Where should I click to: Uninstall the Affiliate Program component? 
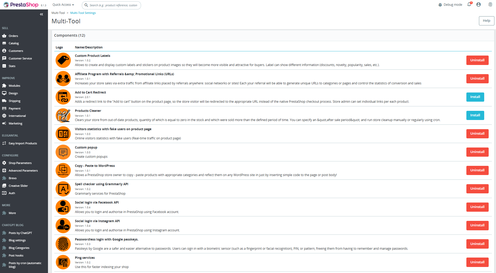477,79
